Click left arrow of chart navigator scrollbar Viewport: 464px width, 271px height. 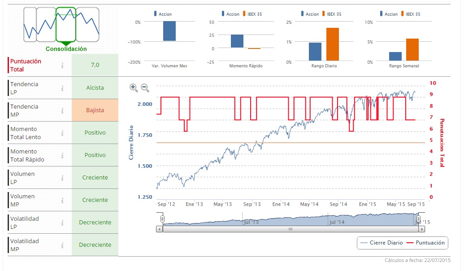tap(160, 229)
